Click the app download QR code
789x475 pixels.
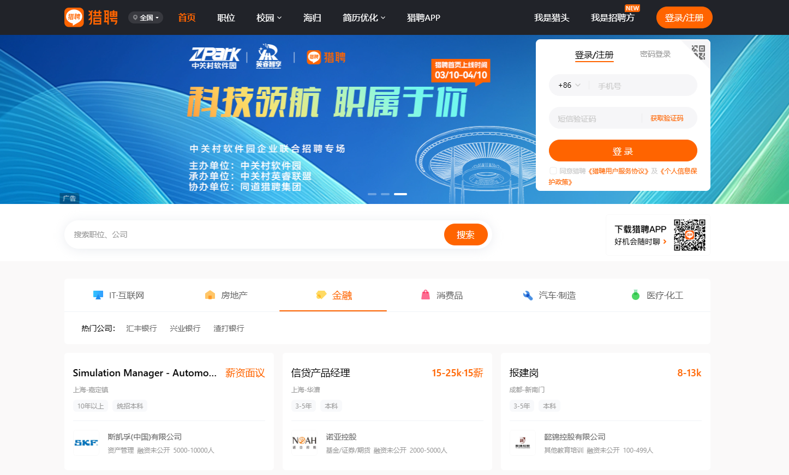690,235
